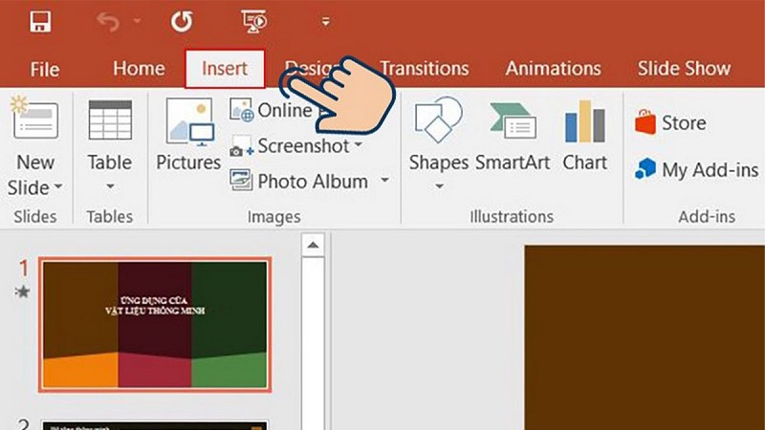Image resolution: width=765 pixels, height=430 pixels.
Task: Switch to the Slide Show tab
Action: pyautogui.click(x=684, y=68)
